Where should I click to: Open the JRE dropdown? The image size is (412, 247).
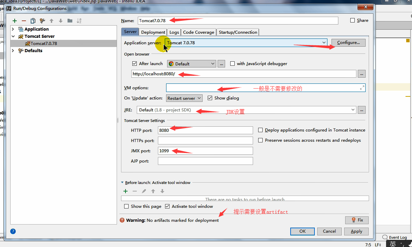click(x=353, y=110)
